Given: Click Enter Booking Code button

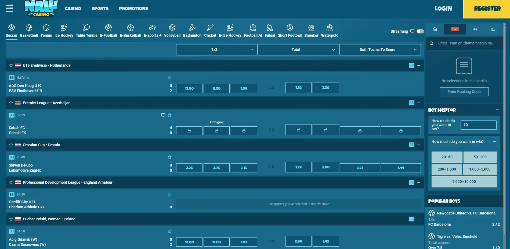Looking at the screenshot, I should point(464,92).
